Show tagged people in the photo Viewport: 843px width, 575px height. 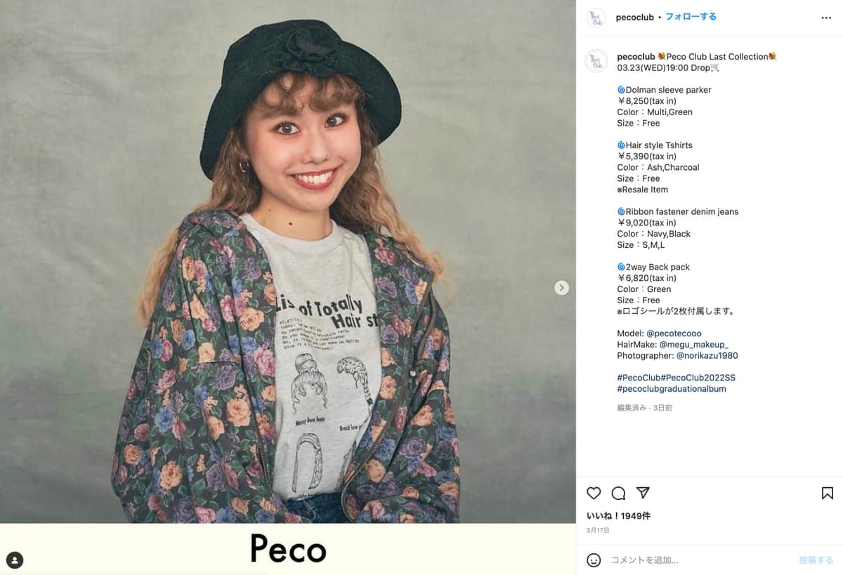point(15,560)
